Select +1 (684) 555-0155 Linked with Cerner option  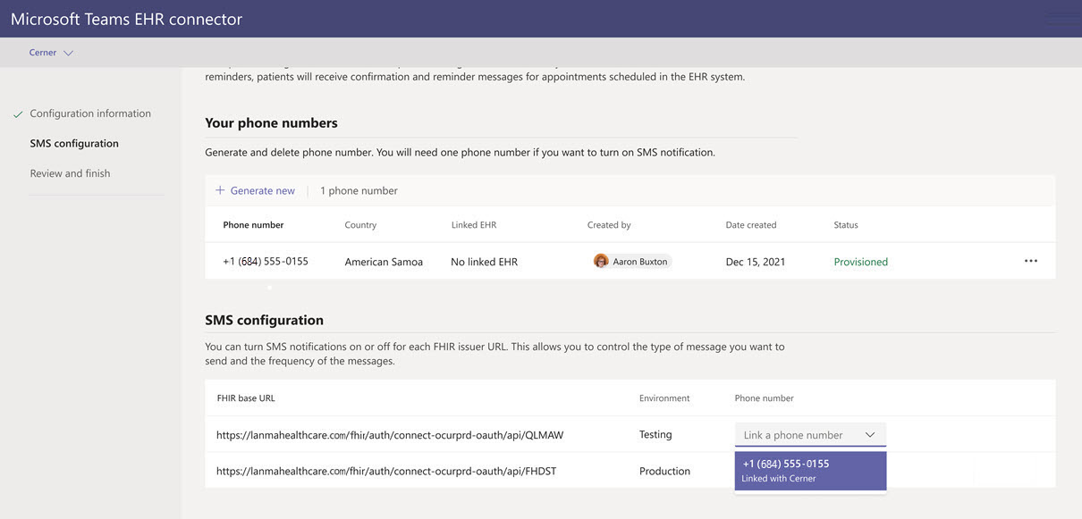[809, 471]
